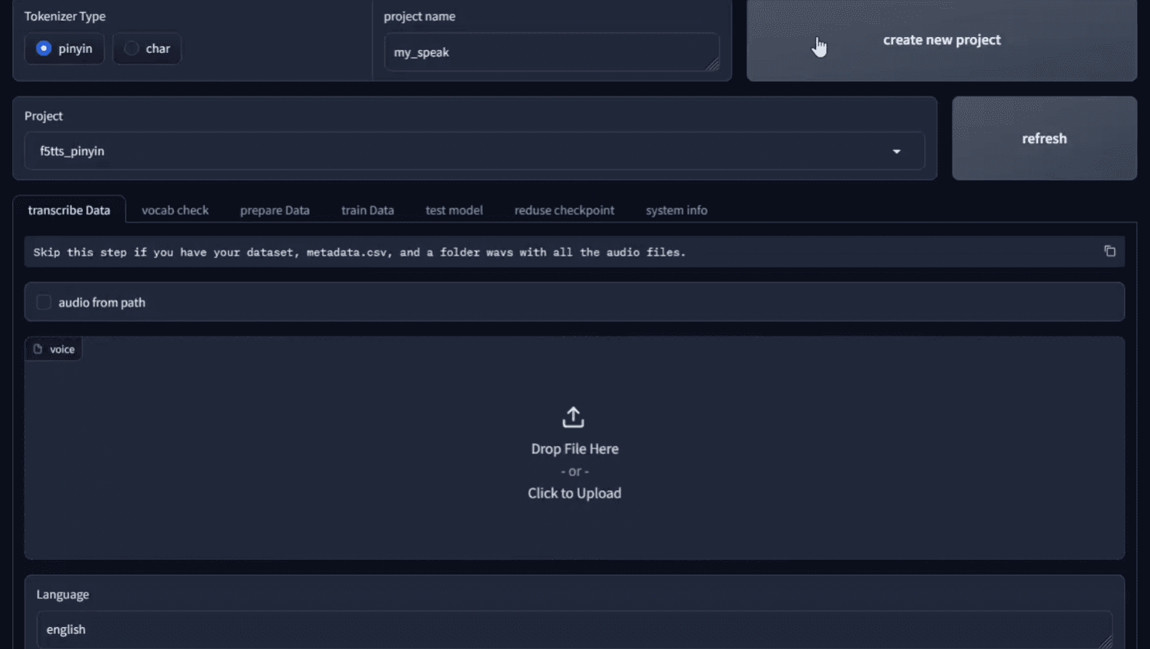Viewport: 1150px width, 649px height.
Task: Switch to reduse checkpoint tab
Action: (x=564, y=210)
